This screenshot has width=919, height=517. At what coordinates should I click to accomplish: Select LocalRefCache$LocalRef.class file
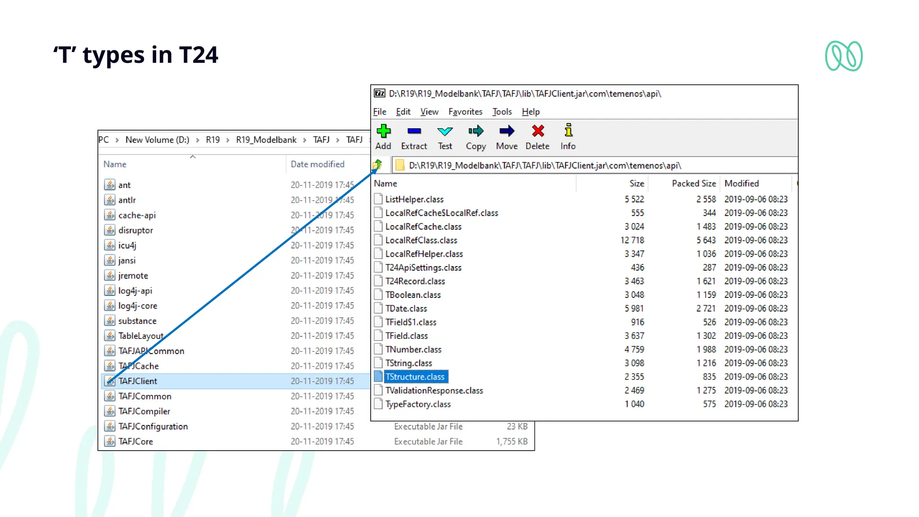pyautogui.click(x=442, y=213)
